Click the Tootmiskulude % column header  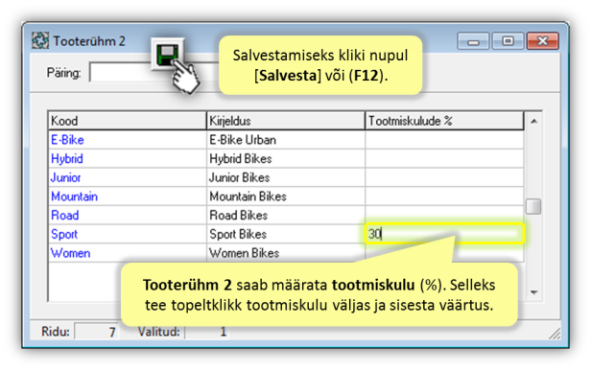pyautogui.click(x=444, y=121)
